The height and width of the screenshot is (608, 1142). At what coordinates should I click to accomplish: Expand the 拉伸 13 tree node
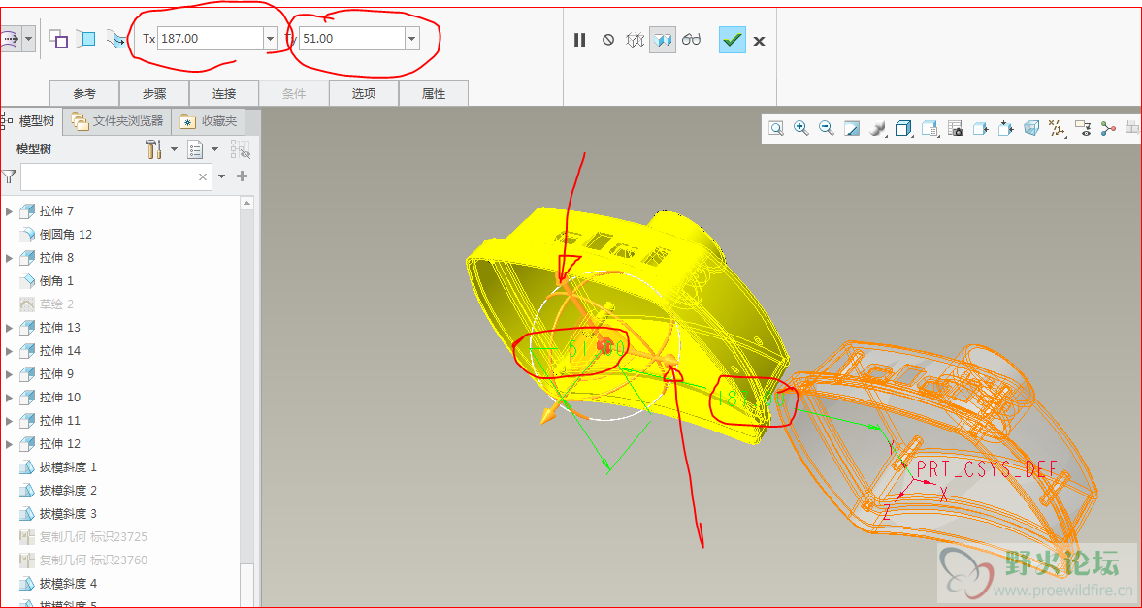tap(10, 328)
